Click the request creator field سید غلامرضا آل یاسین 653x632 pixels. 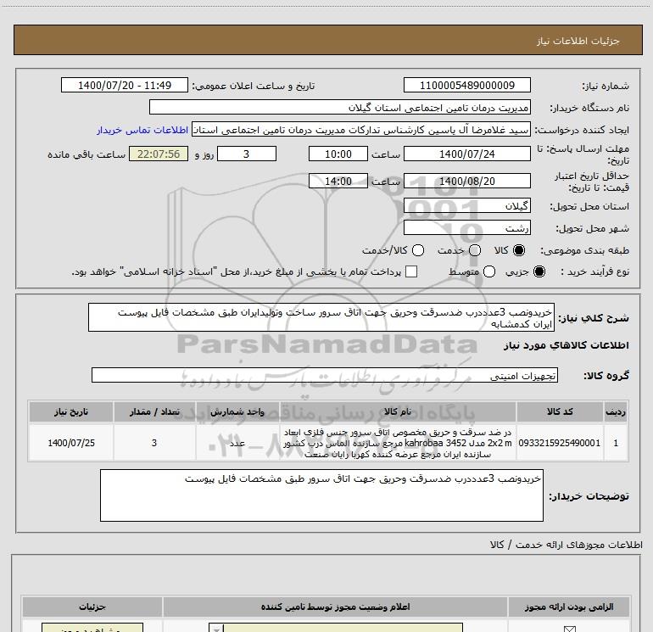point(361,129)
